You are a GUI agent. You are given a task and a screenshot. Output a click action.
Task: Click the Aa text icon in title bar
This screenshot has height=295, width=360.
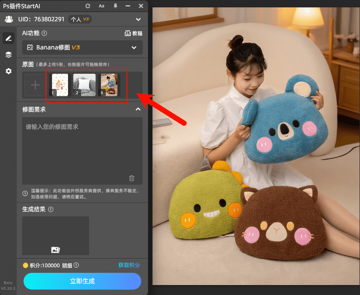pyautogui.click(x=101, y=6)
